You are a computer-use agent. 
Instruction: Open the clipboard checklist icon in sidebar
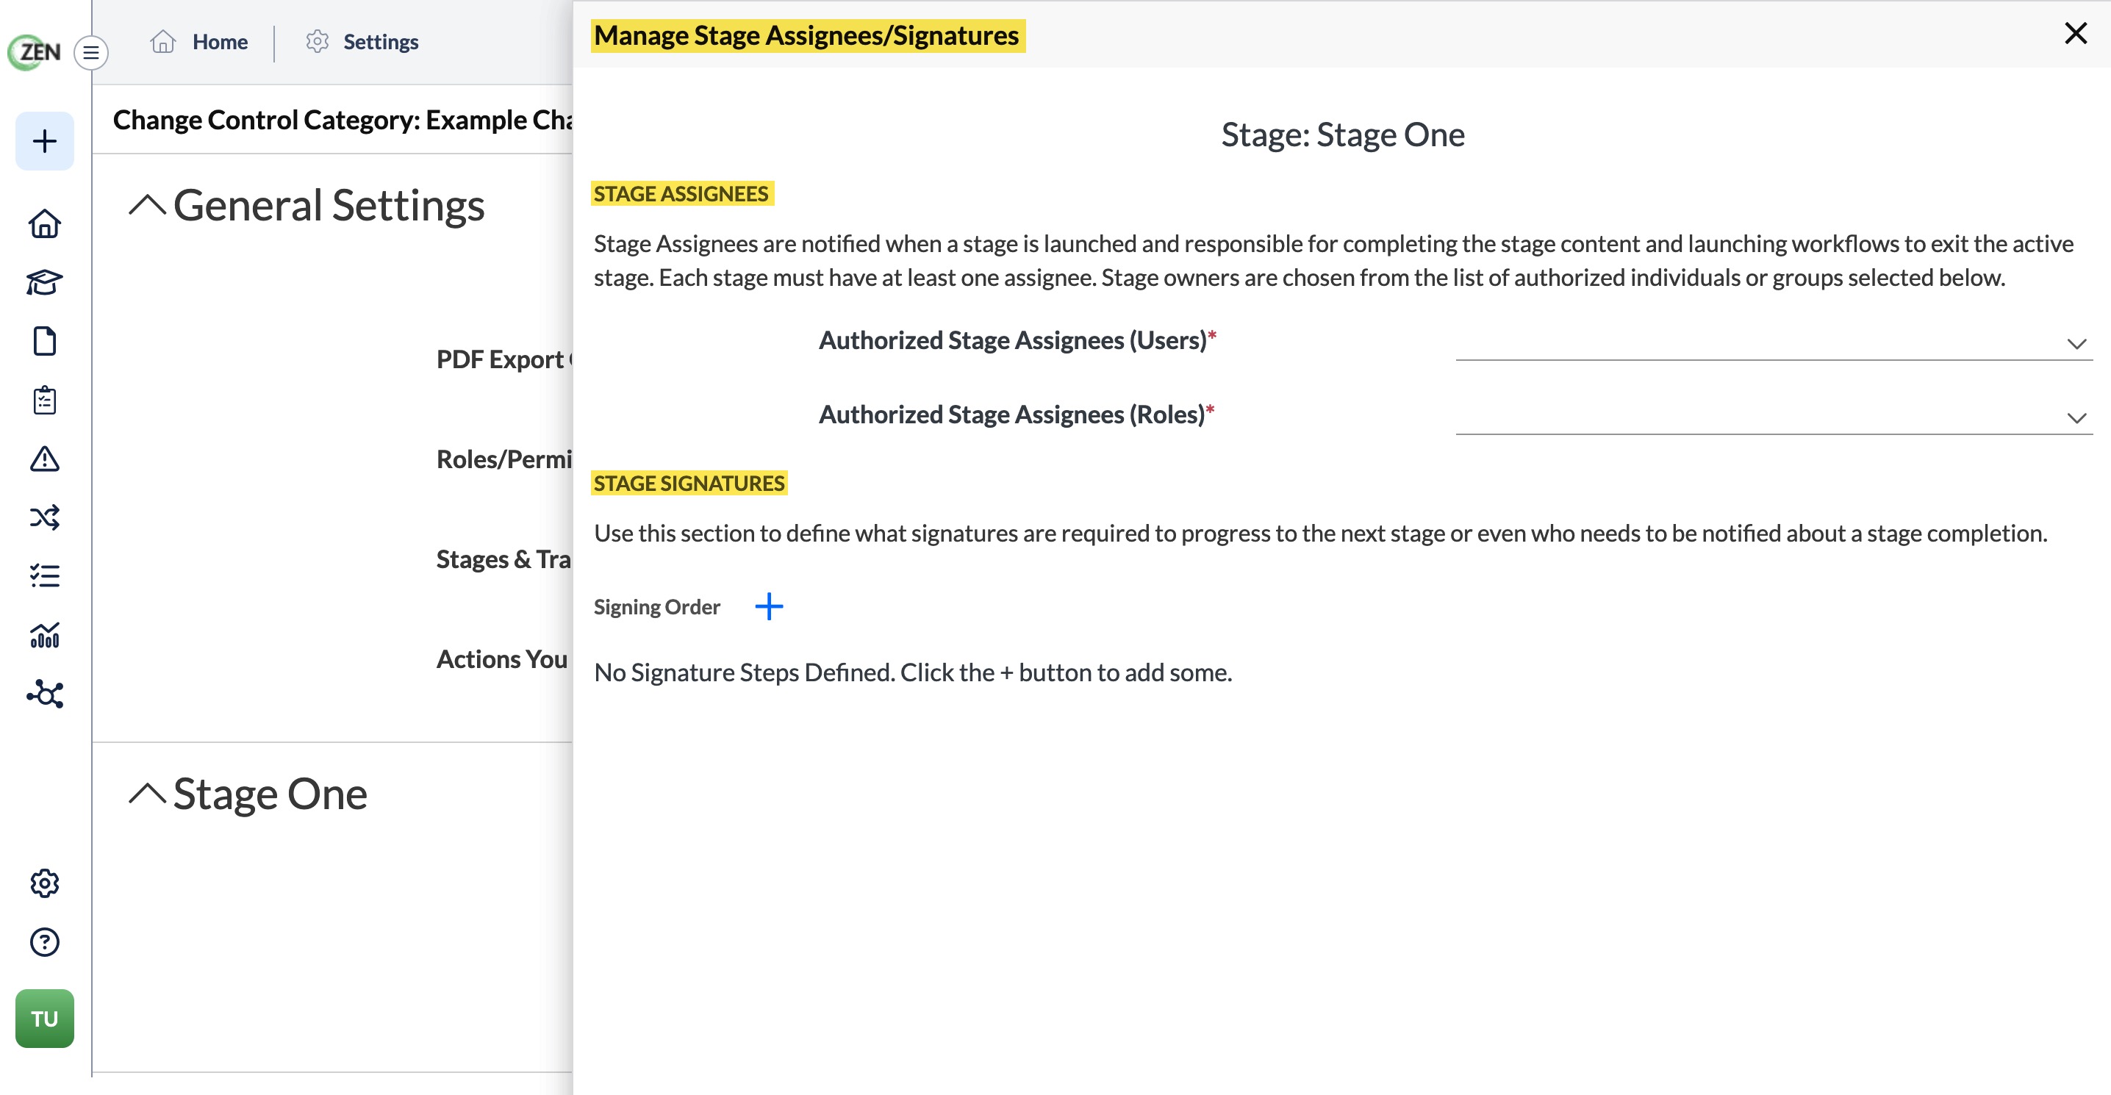44,400
